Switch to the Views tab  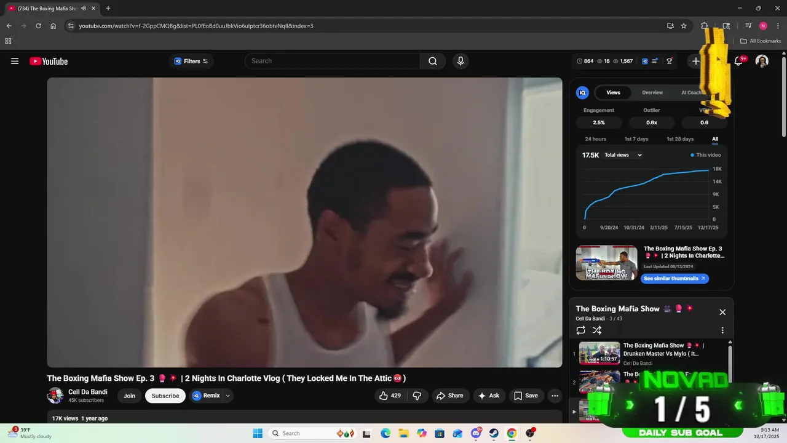[x=614, y=92]
